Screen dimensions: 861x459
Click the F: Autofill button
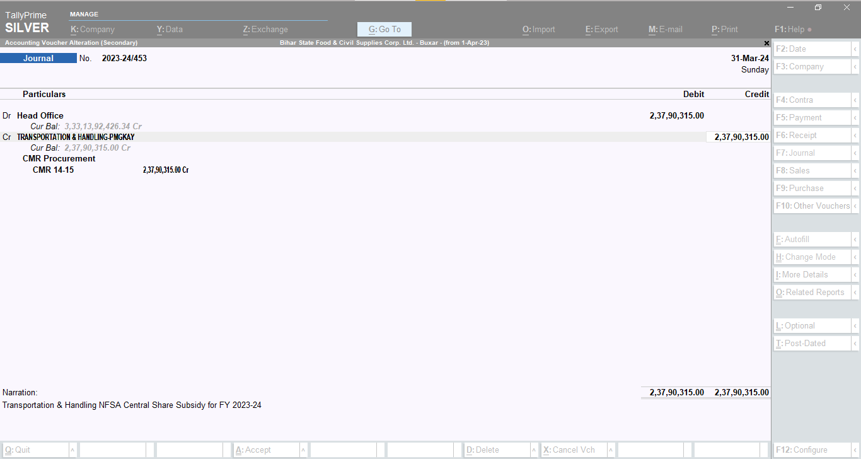[x=812, y=240]
